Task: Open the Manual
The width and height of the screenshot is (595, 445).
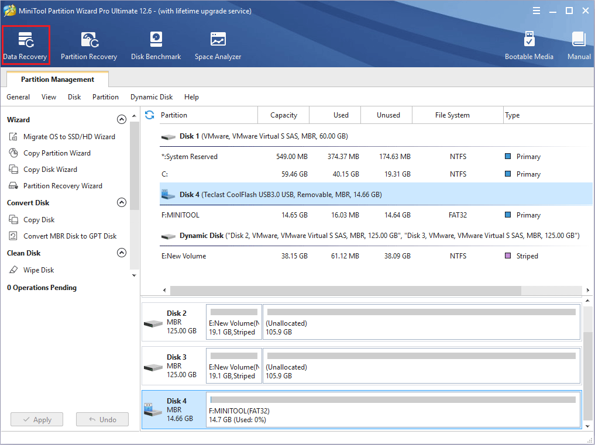Action: point(578,45)
